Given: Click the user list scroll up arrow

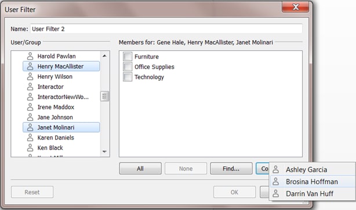Looking at the screenshot, I should [104, 56].
